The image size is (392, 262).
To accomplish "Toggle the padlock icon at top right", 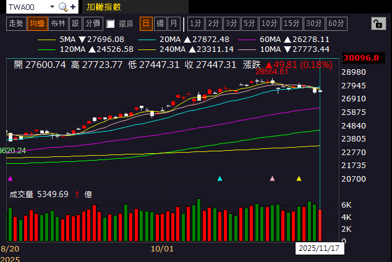I will point(376,23).
